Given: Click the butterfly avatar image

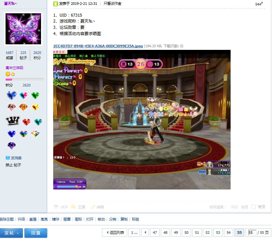Looking at the screenshot, I should (x=23, y=29).
